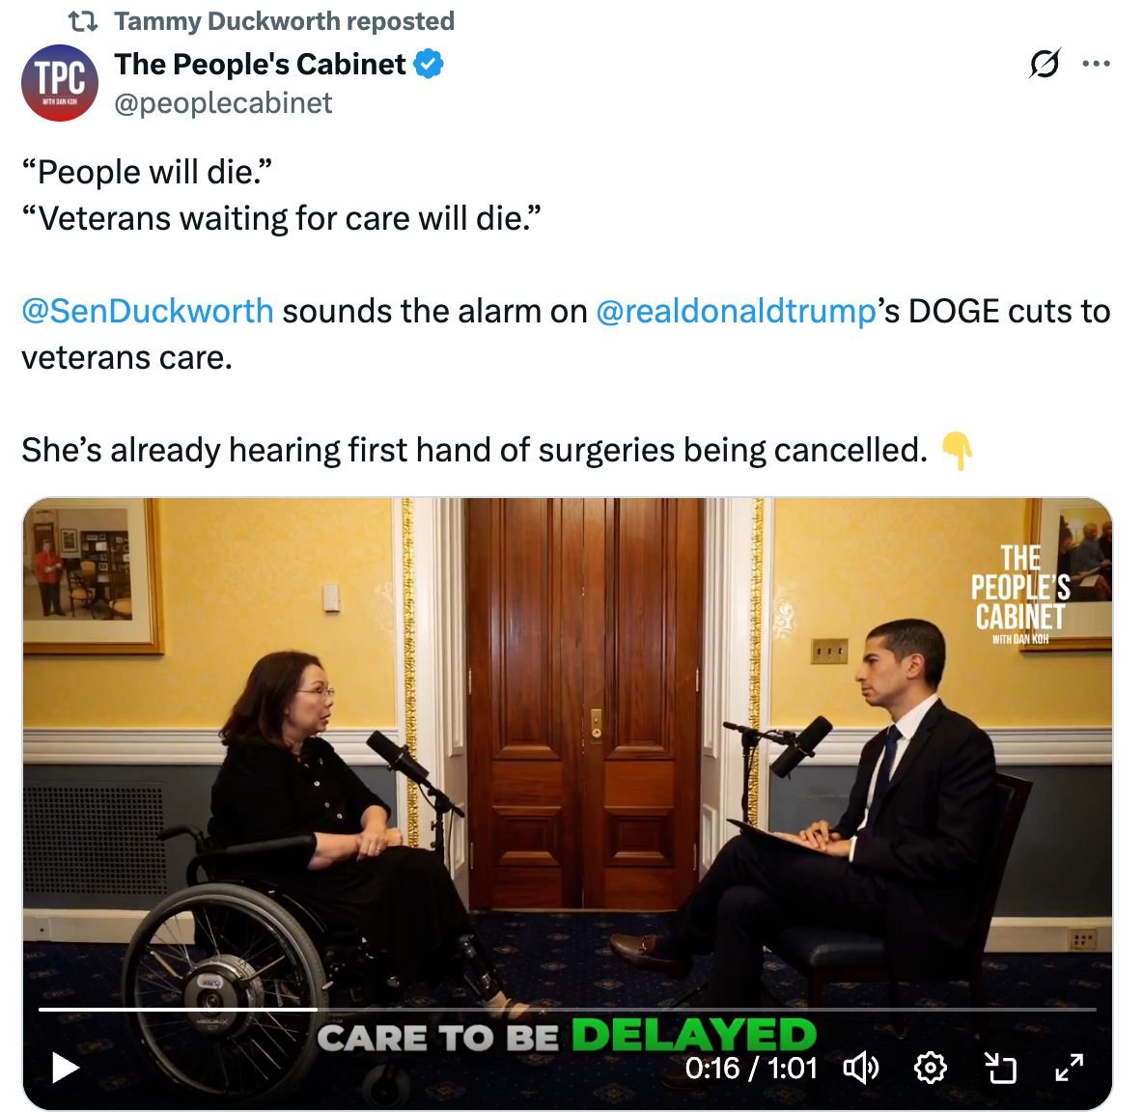1143x1112 pixels.
Task: Click the picture-in-picture icon on the video
Action: coord(1000,1069)
